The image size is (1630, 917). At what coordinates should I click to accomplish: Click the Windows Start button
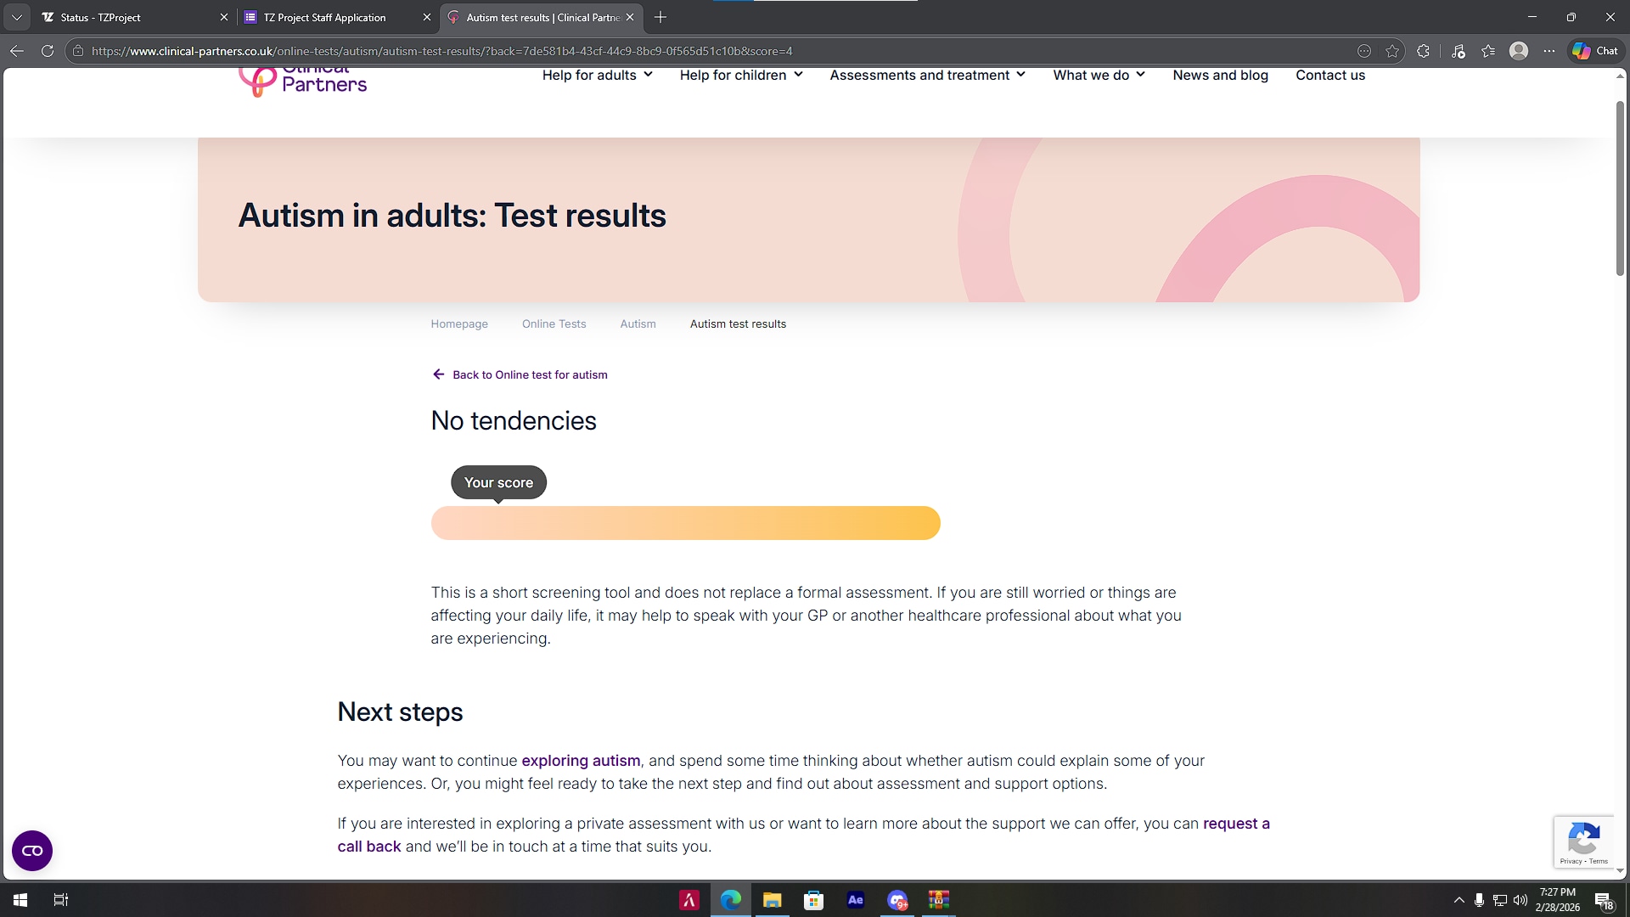20,900
